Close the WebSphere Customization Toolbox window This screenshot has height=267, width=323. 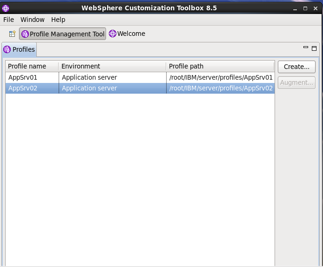[316, 8]
